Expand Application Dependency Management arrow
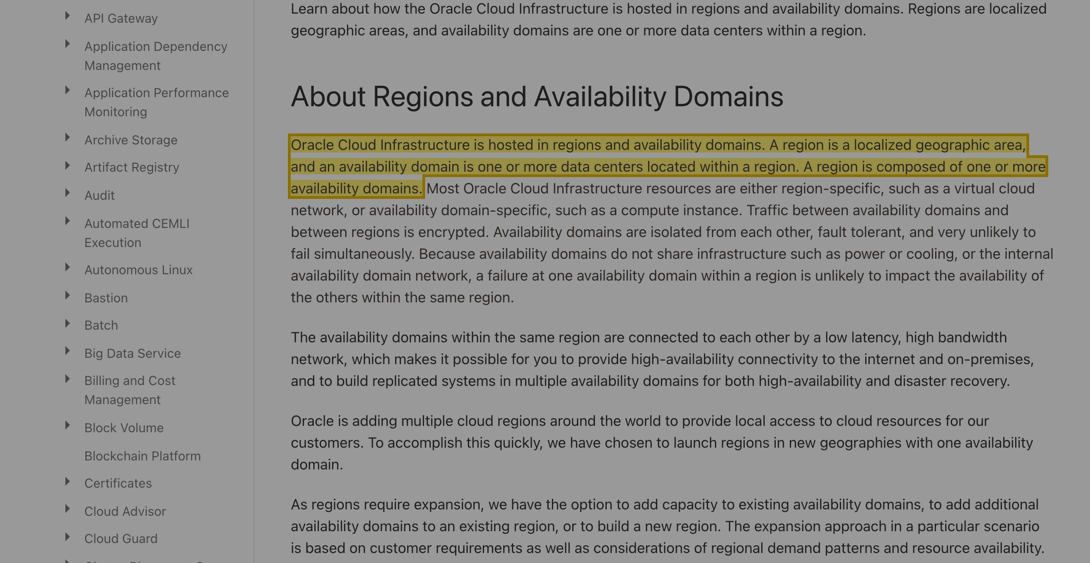 coord(68,44)
